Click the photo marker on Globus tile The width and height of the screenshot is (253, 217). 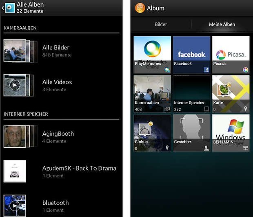pos(146,129)
